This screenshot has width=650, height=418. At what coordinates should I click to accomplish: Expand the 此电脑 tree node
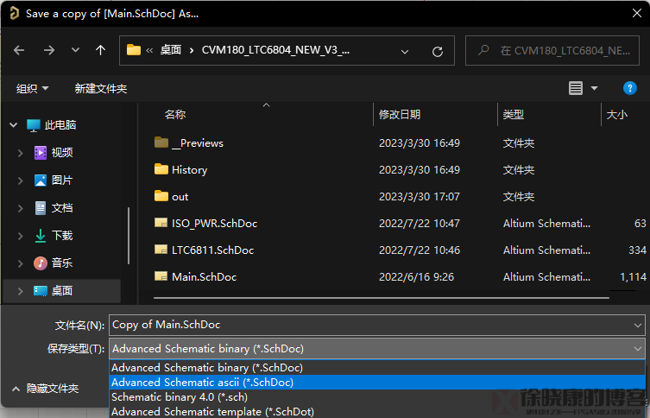pyautogui.click(x=13, y=125)
